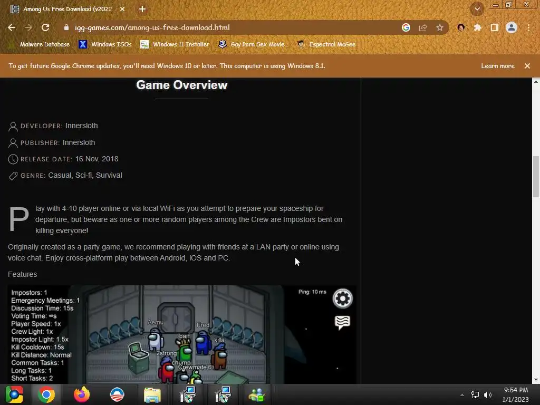The width and height of the screenshot is (540, 405).
Task: Open the people messenger taskbar icon
Action: 257,394
